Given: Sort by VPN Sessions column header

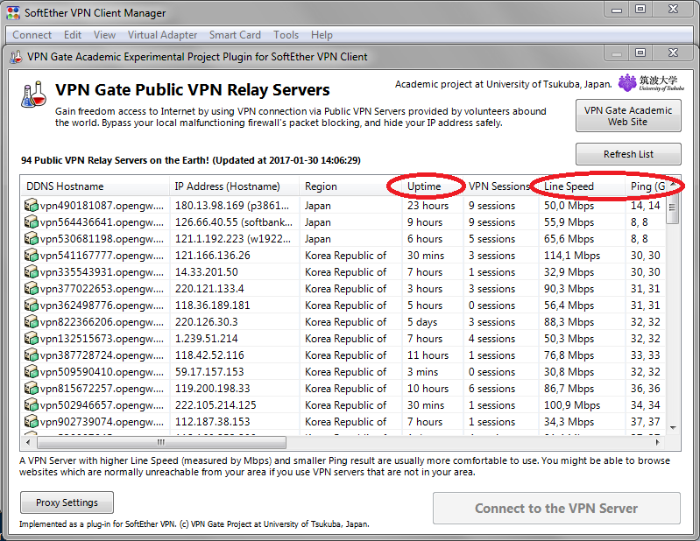Looking at the screenshot, I should coord(501,186).
